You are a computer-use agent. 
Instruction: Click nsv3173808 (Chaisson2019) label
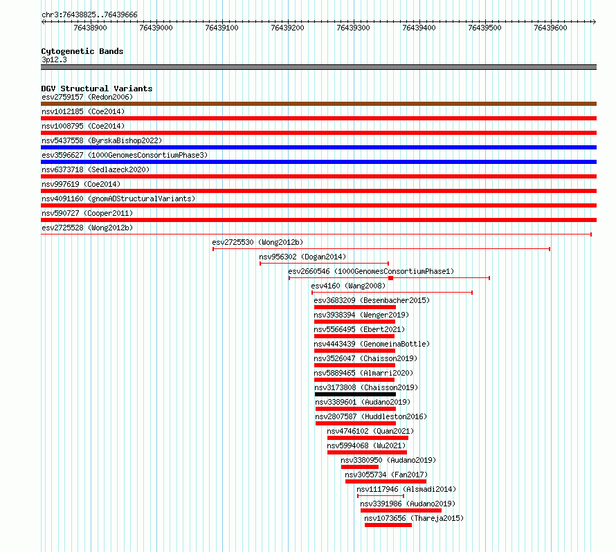tap(366, 387)
